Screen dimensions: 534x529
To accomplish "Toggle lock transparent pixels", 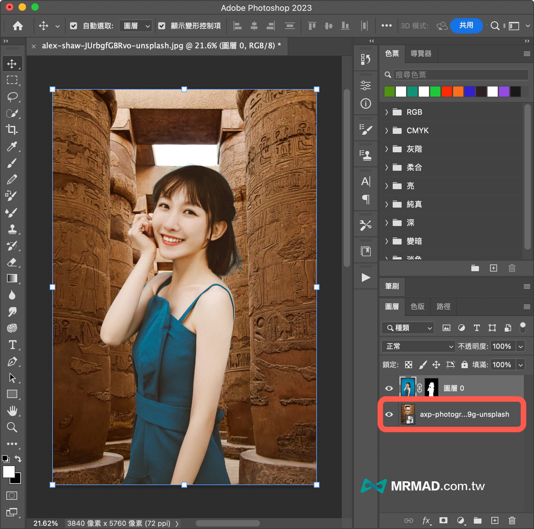I will point(409,365).
